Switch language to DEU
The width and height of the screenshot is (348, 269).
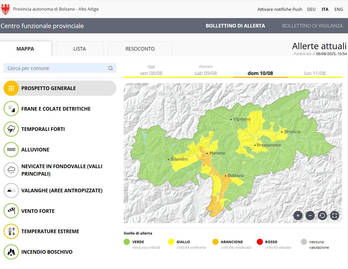pos(311,9)
